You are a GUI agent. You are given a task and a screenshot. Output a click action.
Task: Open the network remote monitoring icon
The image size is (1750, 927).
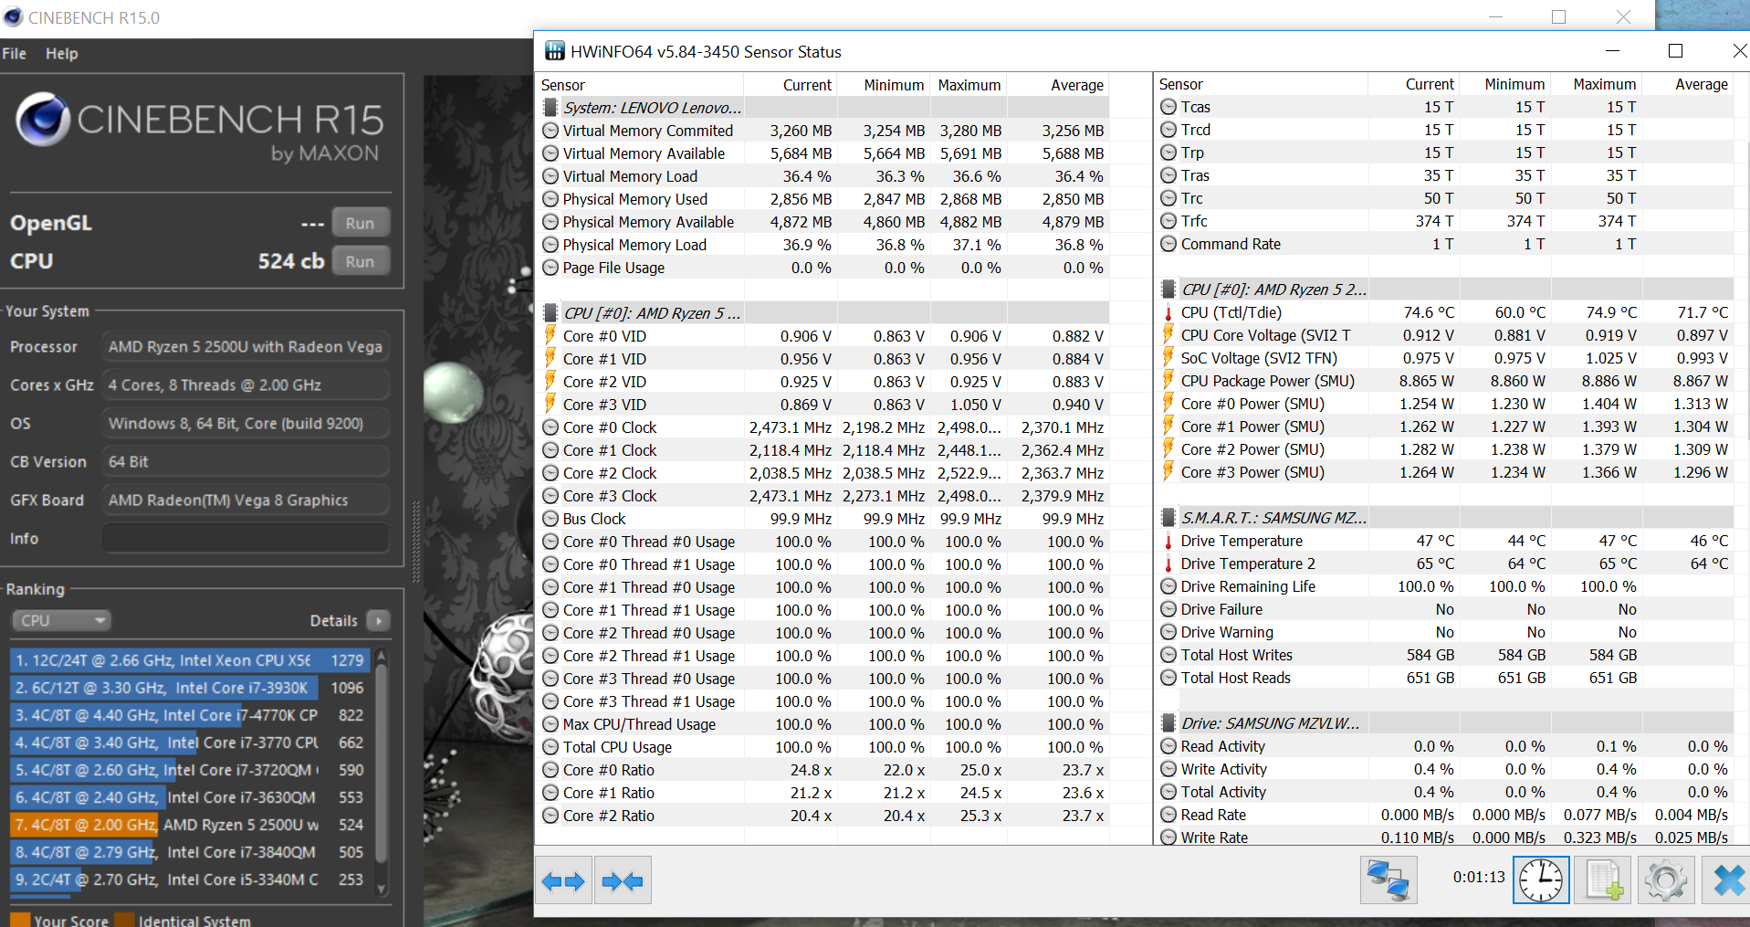pyautogui.click(x=1388, y=880)
